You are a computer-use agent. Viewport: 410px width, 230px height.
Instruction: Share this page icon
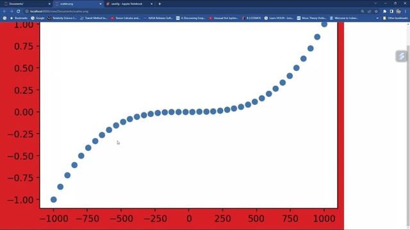369,11
